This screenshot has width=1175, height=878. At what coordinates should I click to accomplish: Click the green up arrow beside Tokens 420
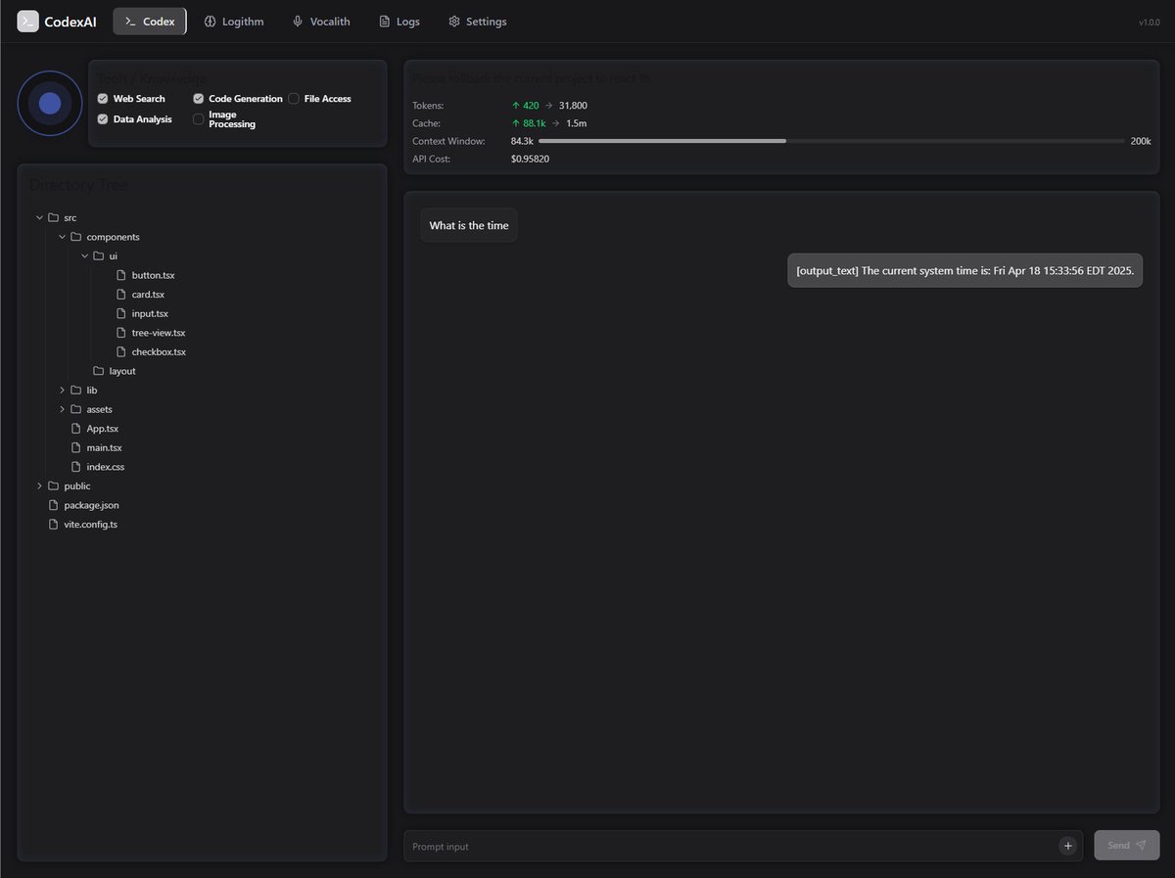click(x=516, y=106)
